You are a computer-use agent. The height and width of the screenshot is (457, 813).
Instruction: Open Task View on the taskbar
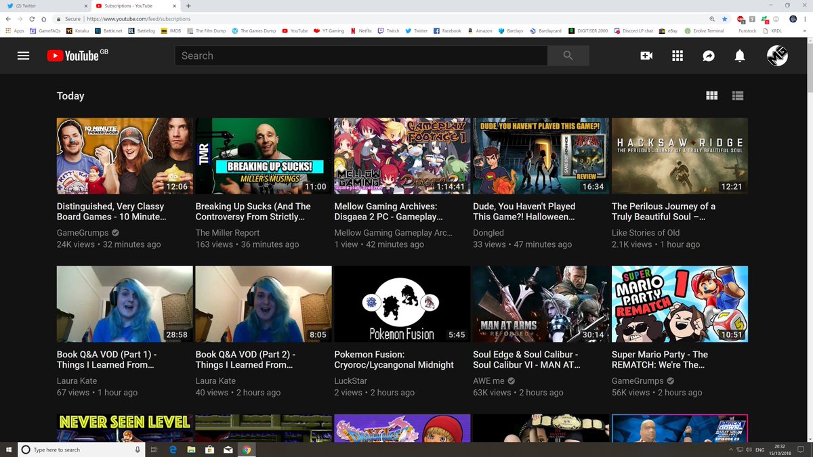[x=154, y=450]
